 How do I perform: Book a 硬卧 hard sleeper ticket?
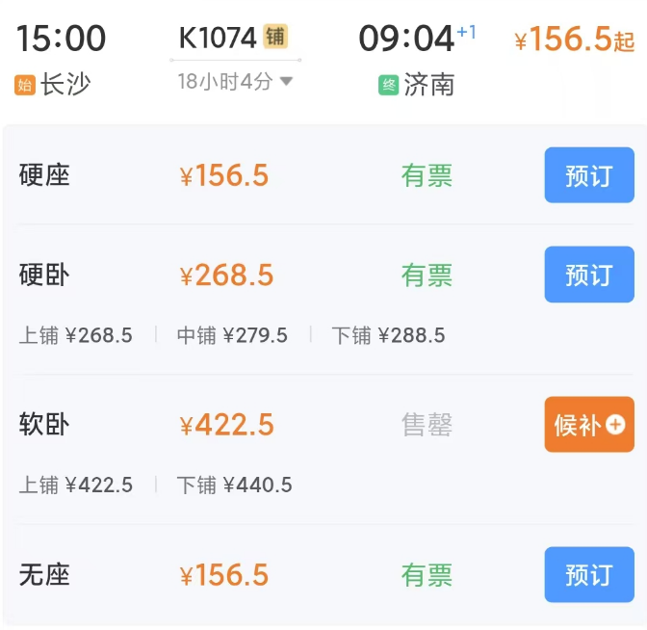[588, 275]
